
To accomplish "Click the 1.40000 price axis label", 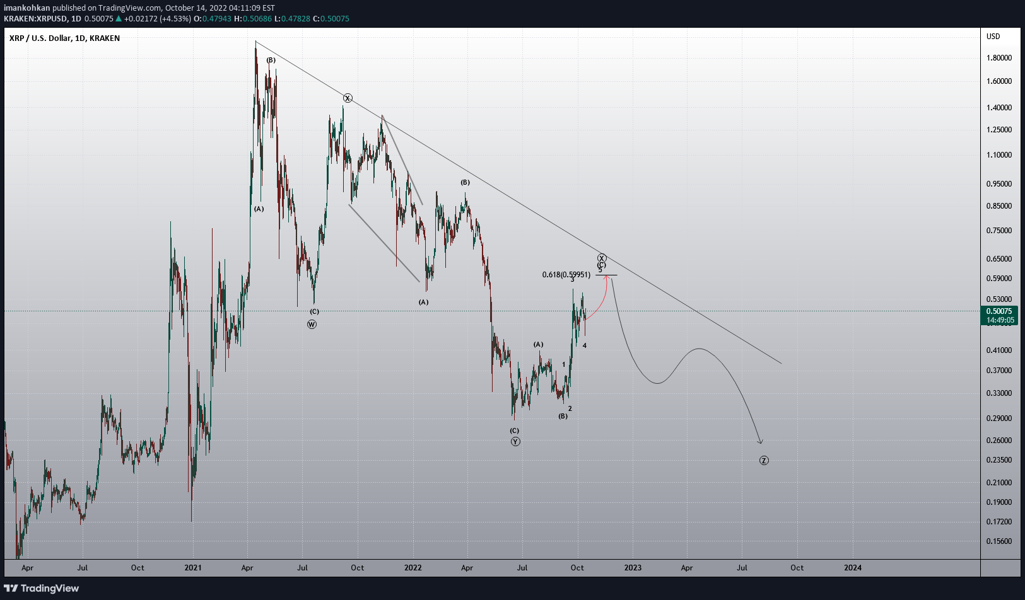I will click(999, 108).
